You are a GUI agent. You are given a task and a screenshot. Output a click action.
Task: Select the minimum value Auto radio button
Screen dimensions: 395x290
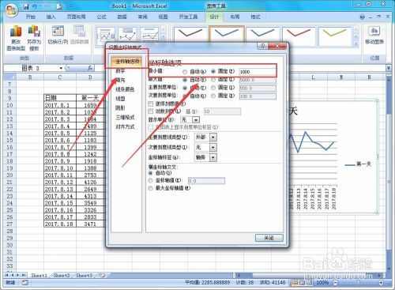coord(185,72)
